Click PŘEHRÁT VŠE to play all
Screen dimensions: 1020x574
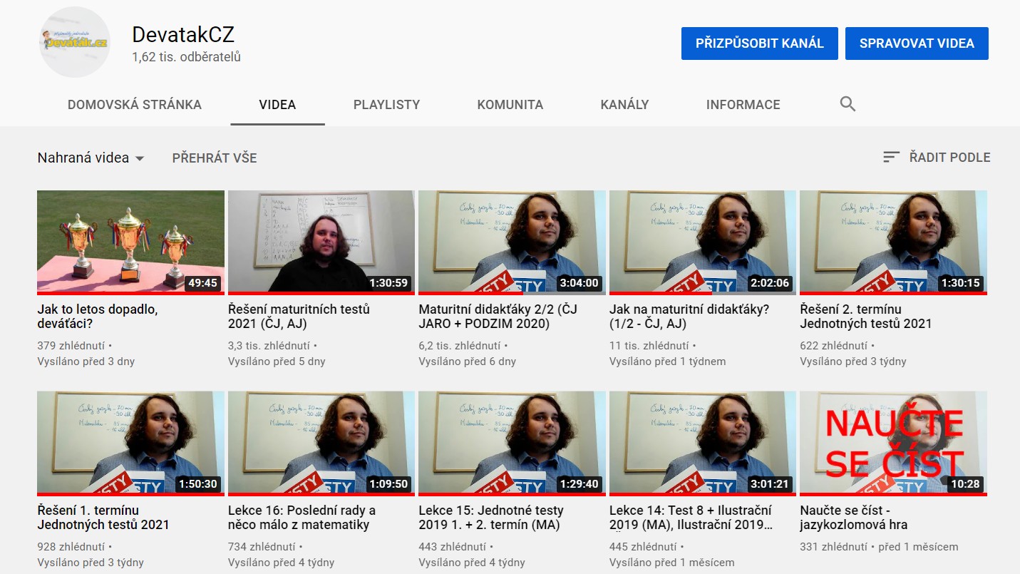215,158
